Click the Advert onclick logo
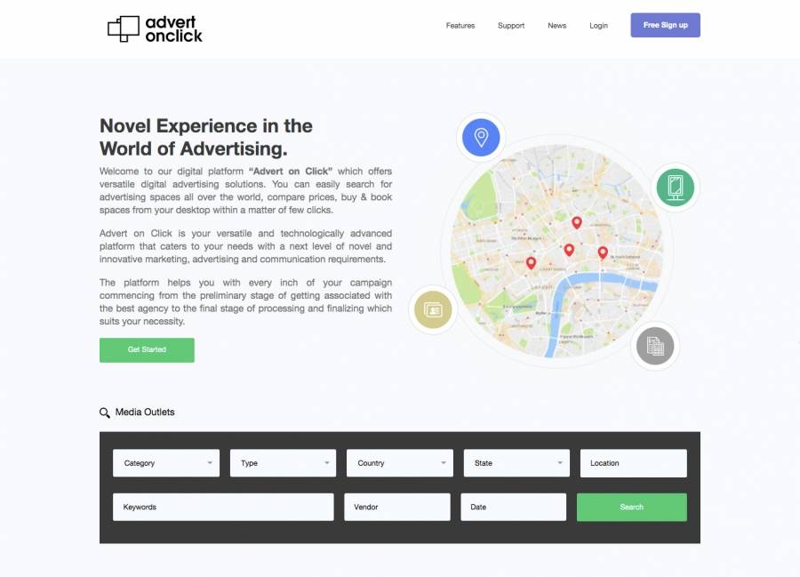The width and height of the screenshot is (800, 577). tap(155, 28)
